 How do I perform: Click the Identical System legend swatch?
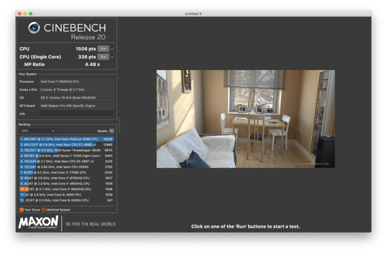[x=44, y=210]
